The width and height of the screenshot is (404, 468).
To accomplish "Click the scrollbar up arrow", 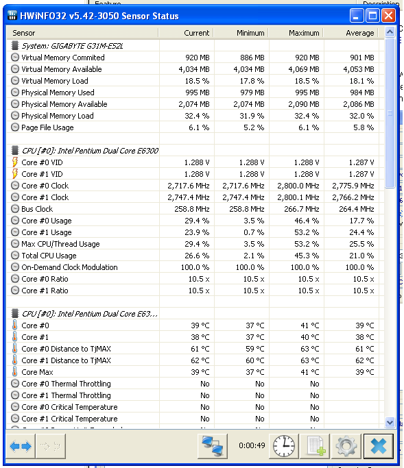I will [x=390, y=32].
